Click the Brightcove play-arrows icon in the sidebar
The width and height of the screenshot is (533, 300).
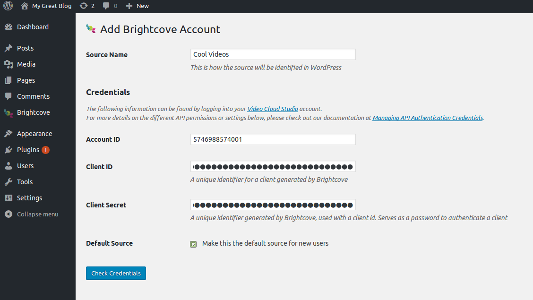(9, 112)
